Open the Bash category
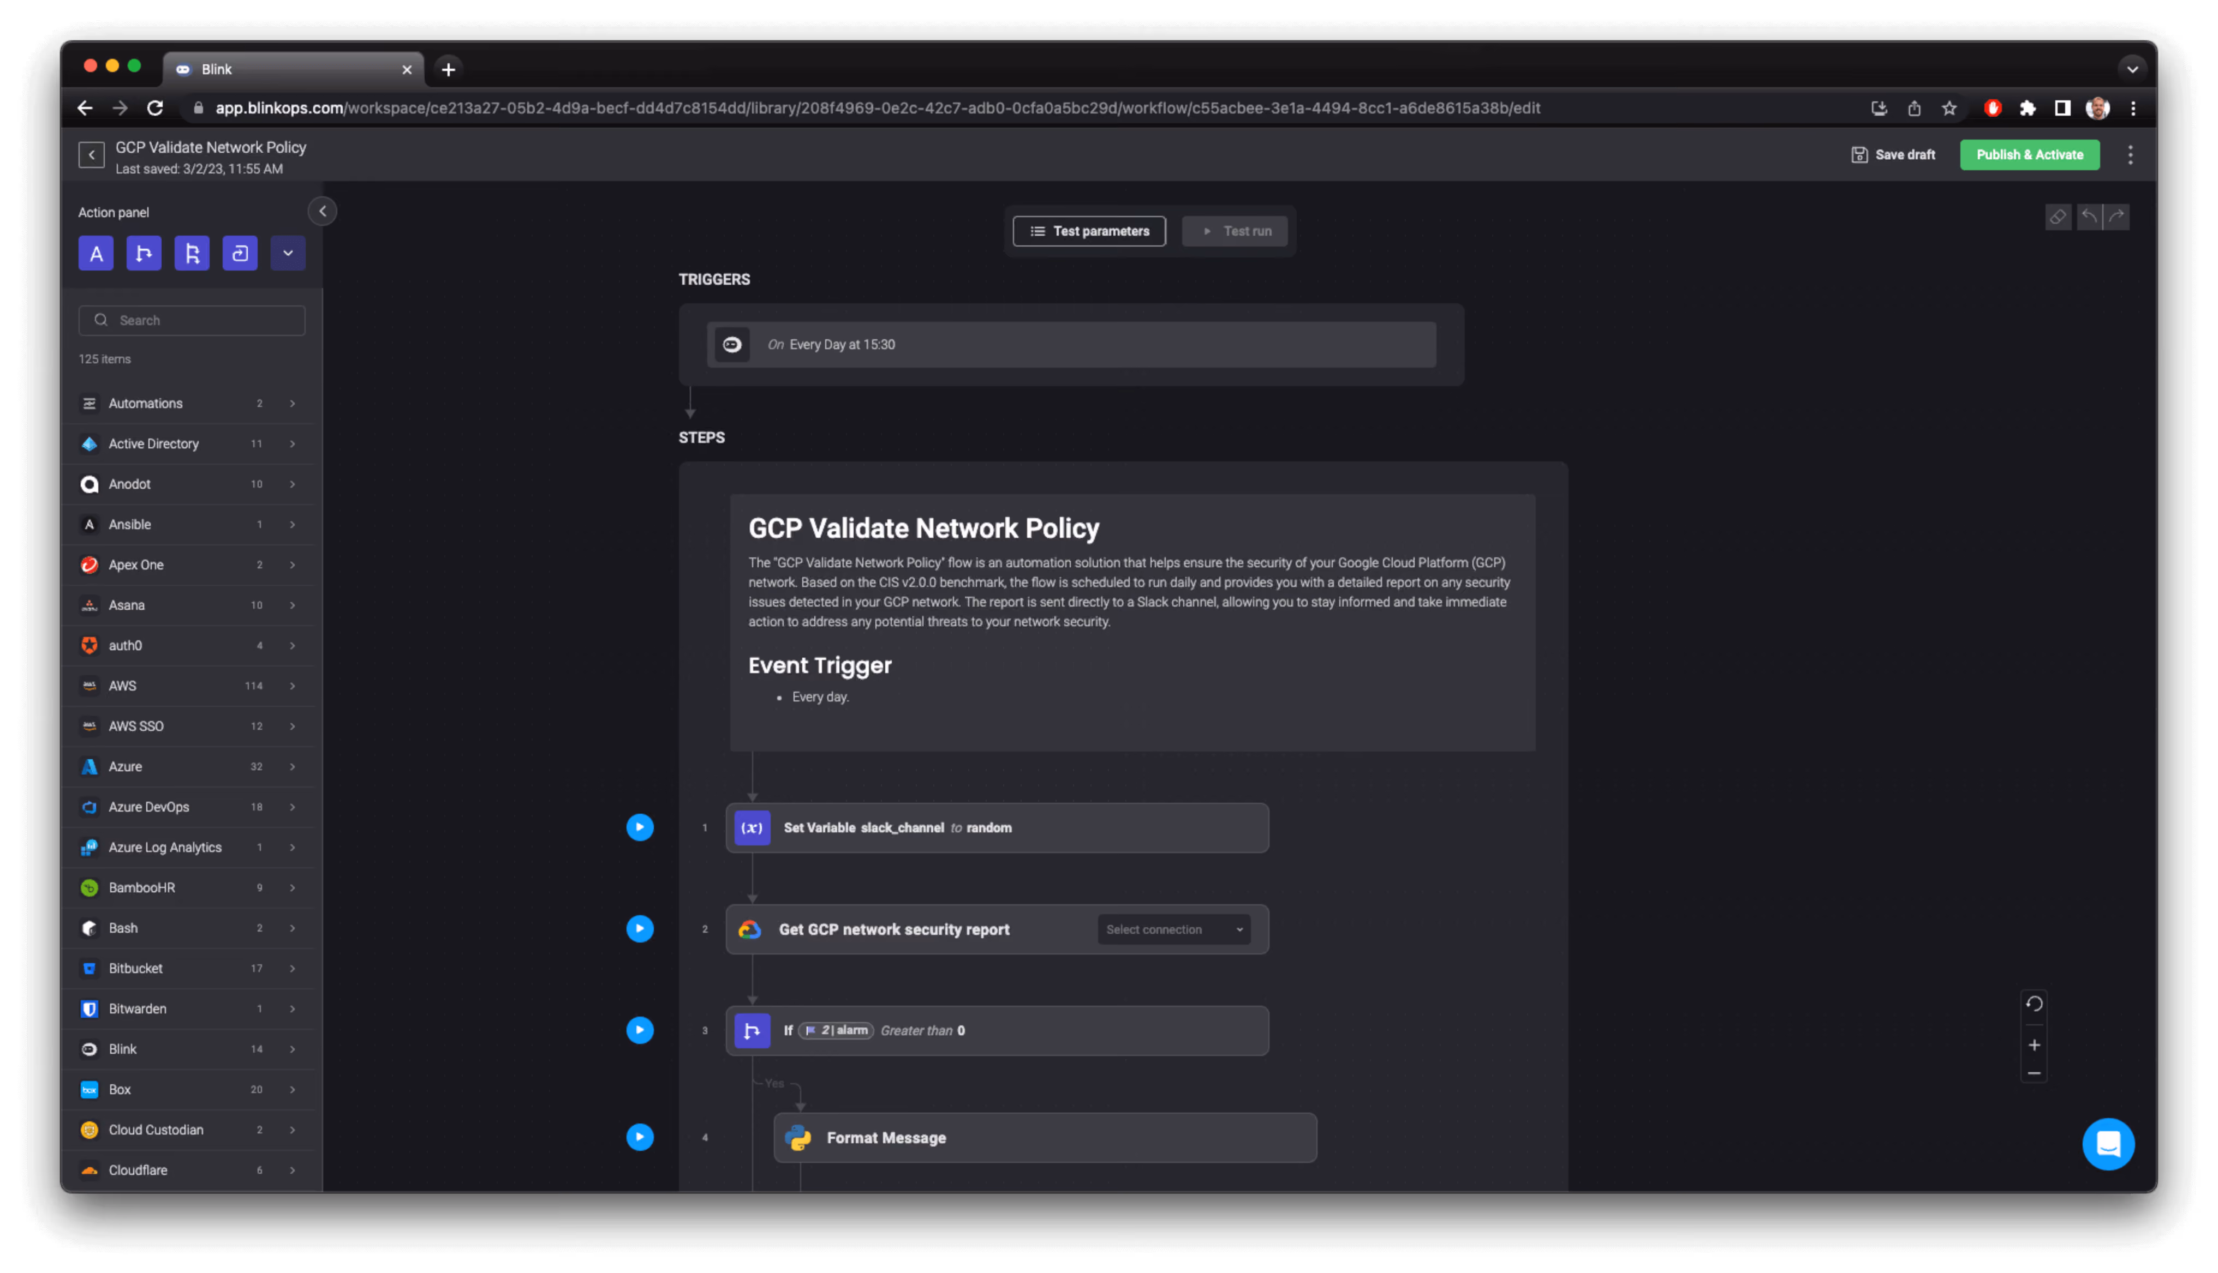 (x=188, y=928)
